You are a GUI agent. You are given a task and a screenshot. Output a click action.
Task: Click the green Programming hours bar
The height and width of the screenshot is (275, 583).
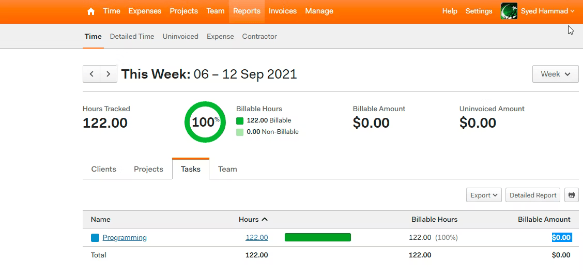click(318, 237)
